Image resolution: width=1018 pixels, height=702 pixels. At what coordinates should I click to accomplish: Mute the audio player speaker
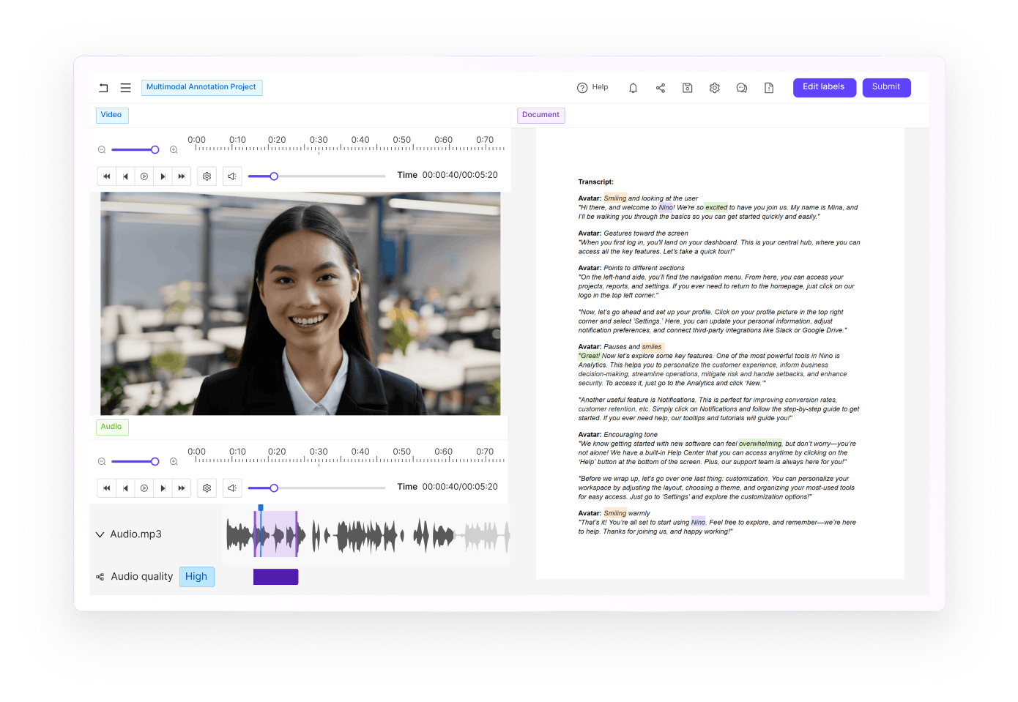click(232, 488)
